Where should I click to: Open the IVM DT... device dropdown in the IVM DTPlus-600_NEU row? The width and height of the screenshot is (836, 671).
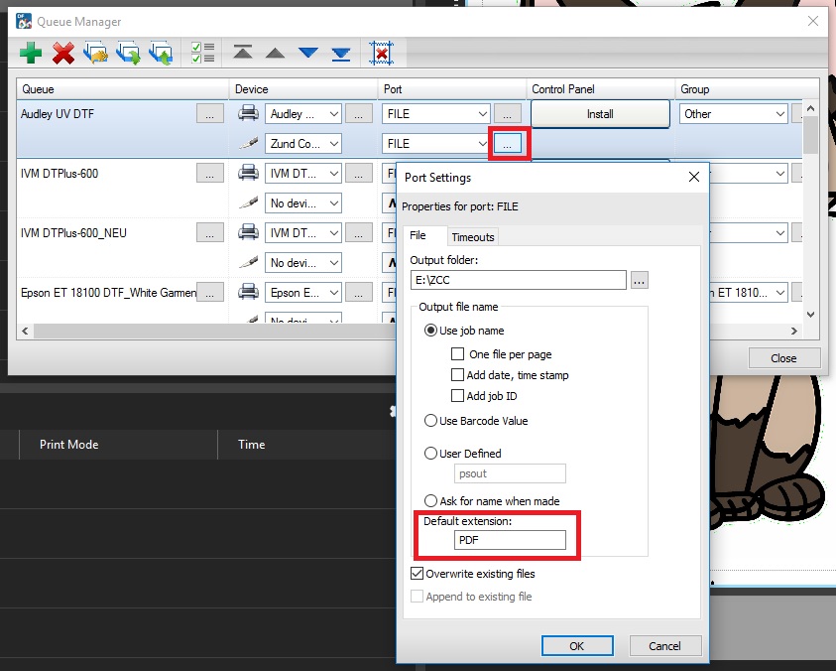click(x=302, y=233)
